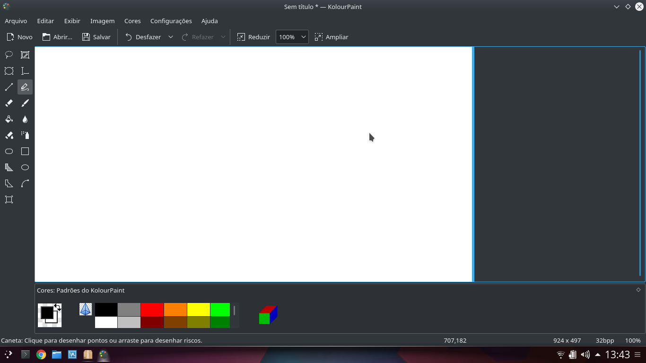The image size is (646, 363).
Task: Select the Polygon tool
Action: 9,167
